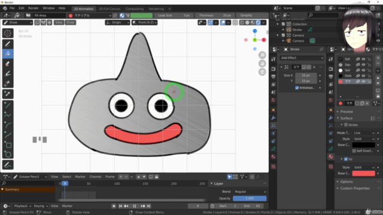
Task: Open the stroke Mode Type Line dropdown
Action: (x=364, y=133)
